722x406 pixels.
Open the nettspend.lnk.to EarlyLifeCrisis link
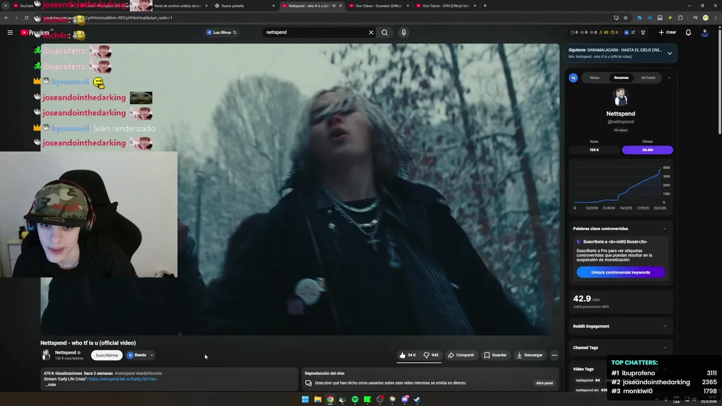tap(122, 379)
